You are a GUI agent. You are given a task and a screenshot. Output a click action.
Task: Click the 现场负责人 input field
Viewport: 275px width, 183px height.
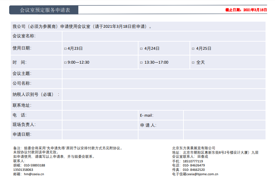[100, 125]
